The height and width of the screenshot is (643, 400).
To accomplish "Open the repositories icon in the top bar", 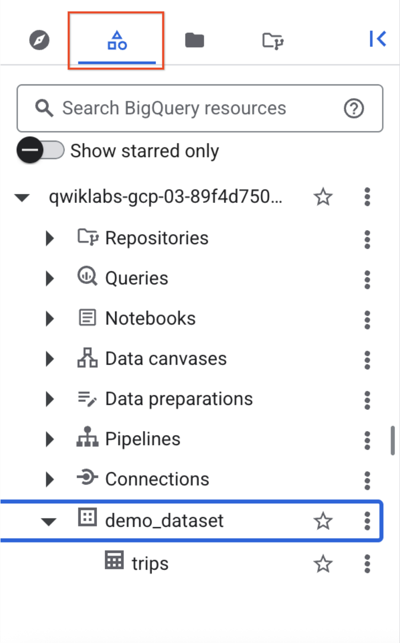I will [x=272, y=39].
